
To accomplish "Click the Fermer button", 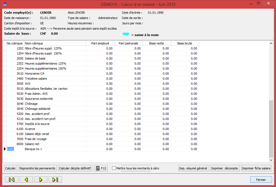I will [x=261, y=180].
